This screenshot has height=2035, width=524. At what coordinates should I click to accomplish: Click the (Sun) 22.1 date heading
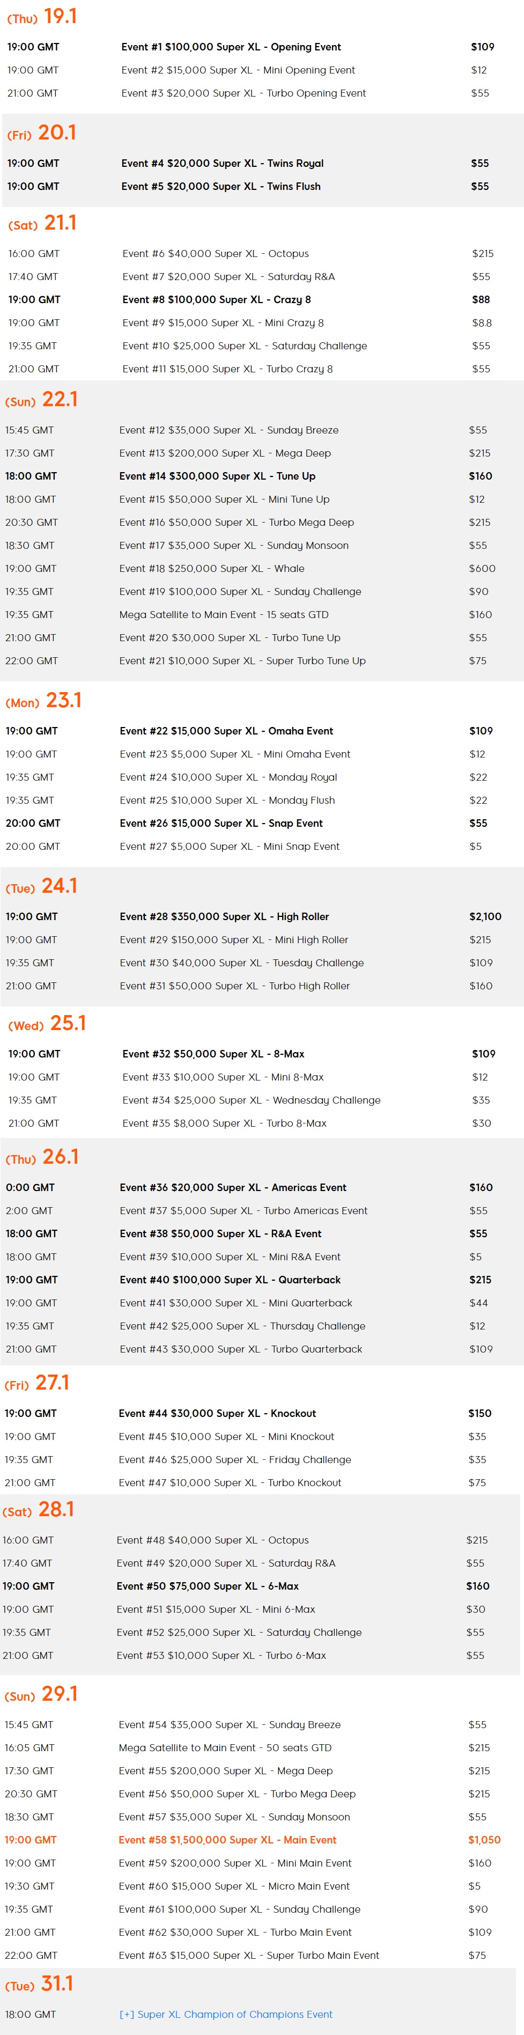pyautogui.click(x=41, y=400)
